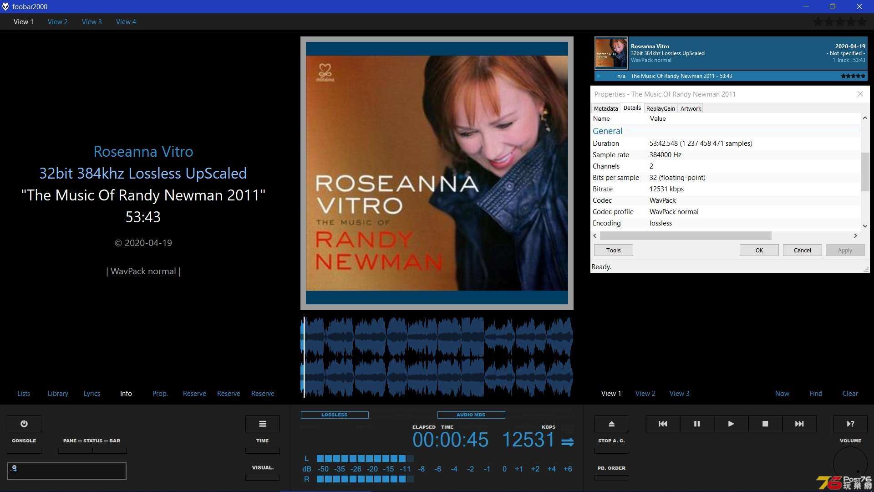Image resolution: width=874 pixels, height=492 pixels.
Task: Switch to View 4 in top bar
Action: point(126,22)
